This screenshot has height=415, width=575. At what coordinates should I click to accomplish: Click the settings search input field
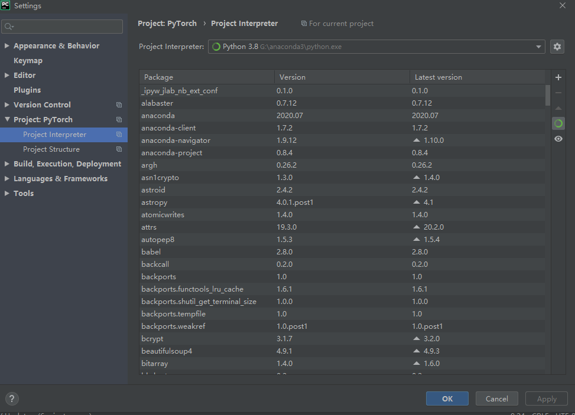[x=62, y=27]
